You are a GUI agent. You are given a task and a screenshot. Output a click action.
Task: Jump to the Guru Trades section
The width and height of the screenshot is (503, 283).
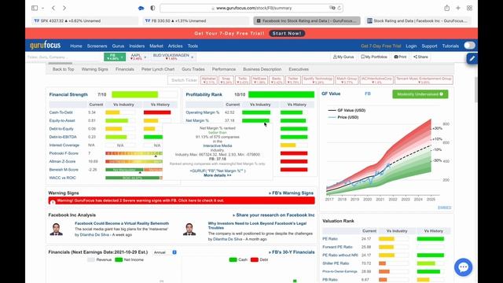pos(193,69)
